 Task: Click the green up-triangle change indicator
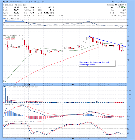pos(112,7)
